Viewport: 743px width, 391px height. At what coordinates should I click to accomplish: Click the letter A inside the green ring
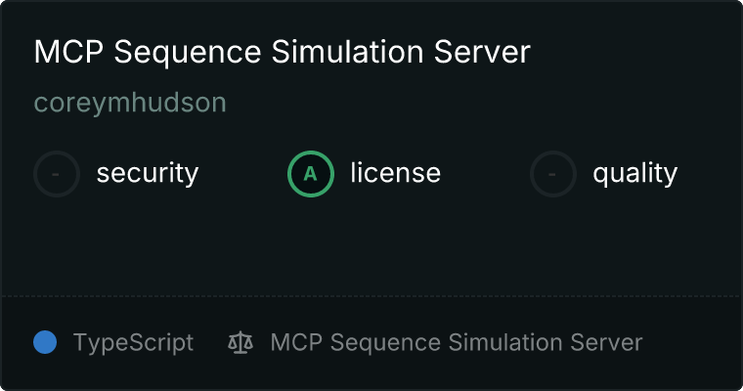pyautogui.click(x=310, y=174)
